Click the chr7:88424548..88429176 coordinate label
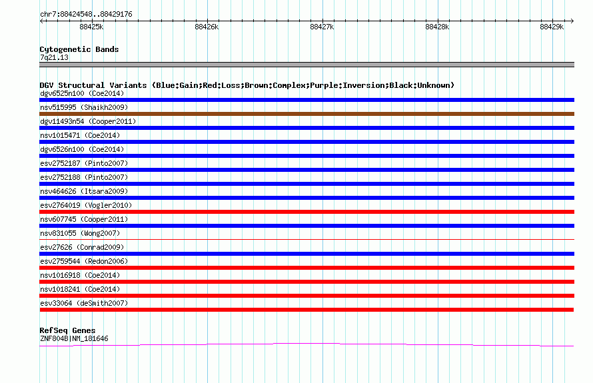This screenshot has width=593, height=383. 86,15
